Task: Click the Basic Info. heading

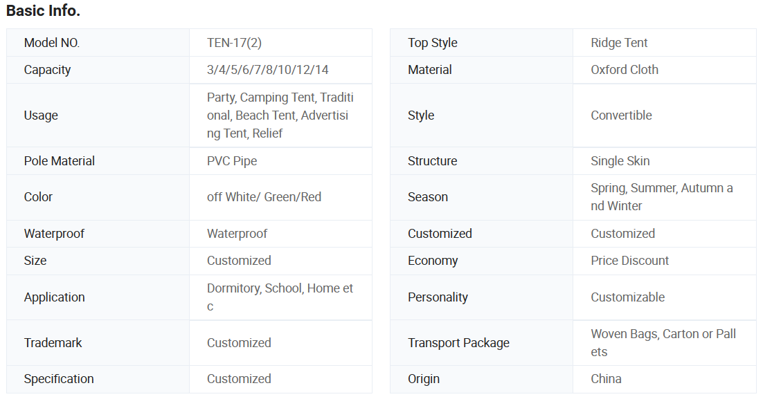Action: pyautogui.click(x=43, y=11)
